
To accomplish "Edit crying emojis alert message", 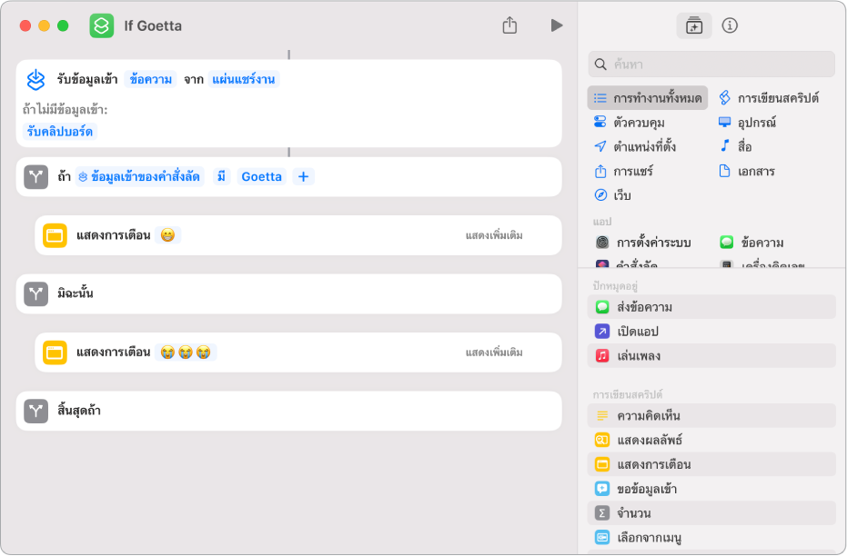I will pos(186,352).
